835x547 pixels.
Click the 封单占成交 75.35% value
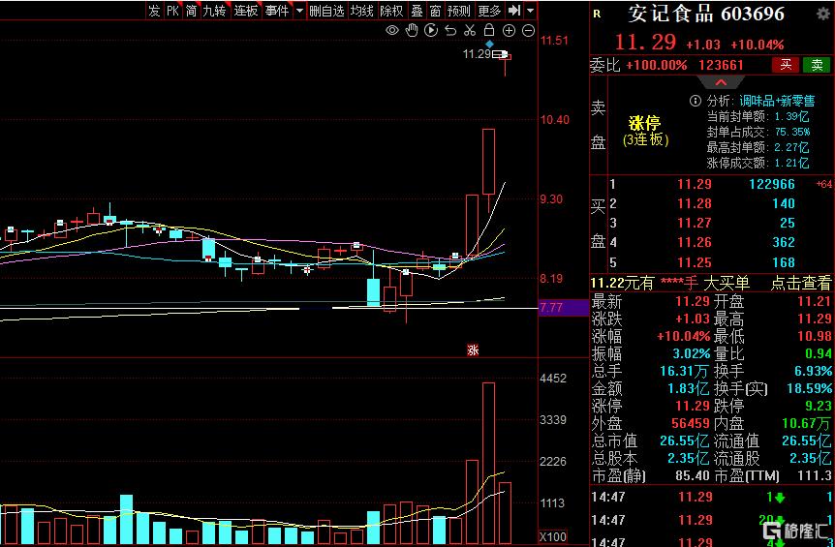[791, 132]
